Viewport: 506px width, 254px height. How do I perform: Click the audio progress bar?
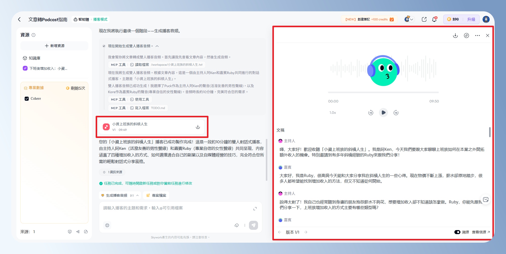click(383, 92)
